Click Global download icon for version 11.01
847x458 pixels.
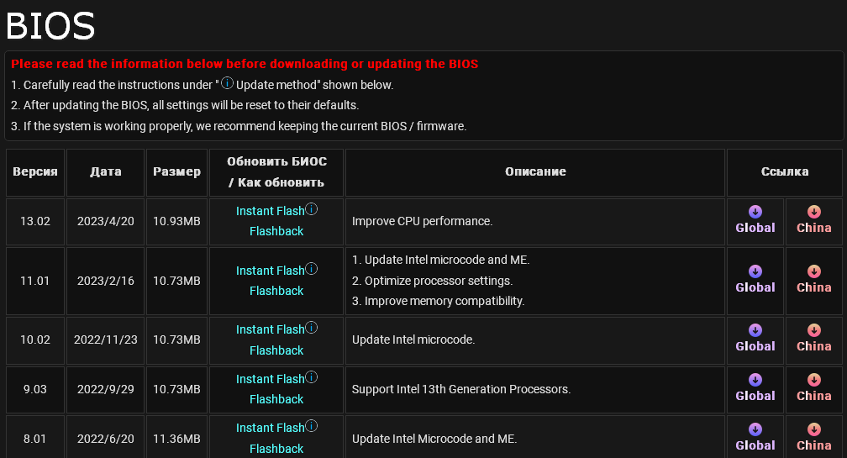coord(755,271)
